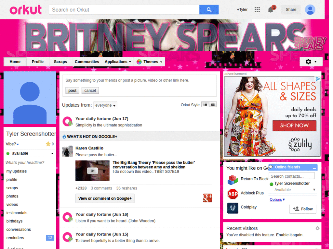
Task: Click the post button
Action: [x=72, y=90]
